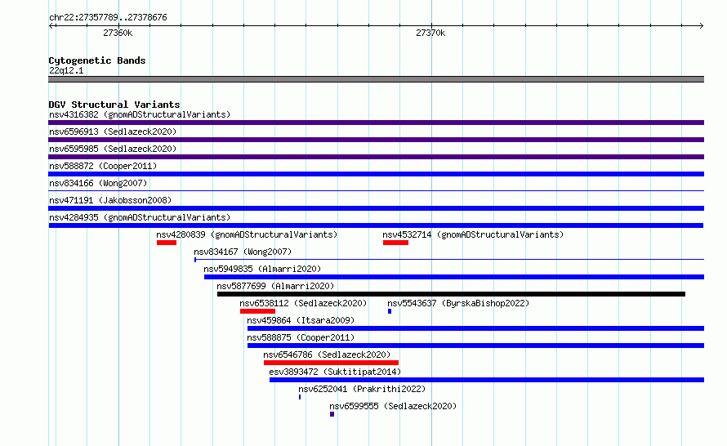Open nsv6538112 (Sedlazeck2020) label
The height and width of the screenshot is (446, 727).
click(x=303, y=303)
